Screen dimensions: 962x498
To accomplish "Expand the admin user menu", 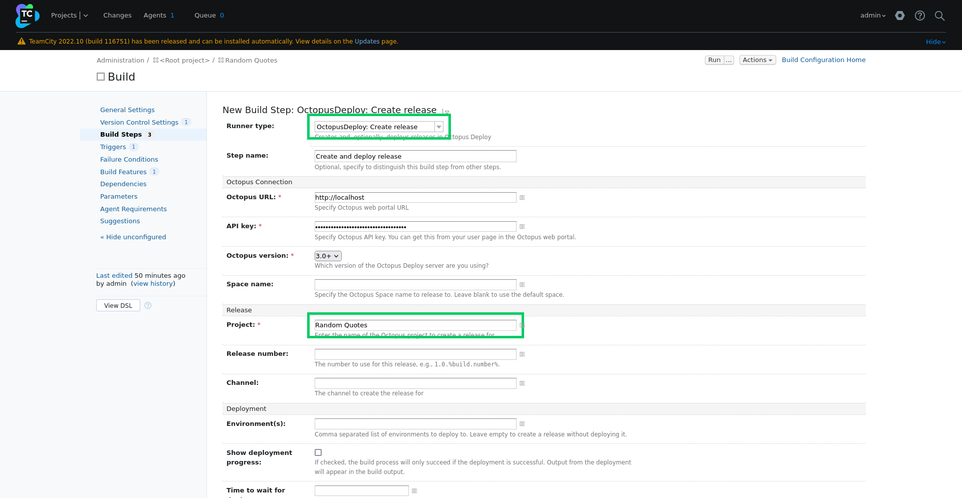I will [873, 16].
